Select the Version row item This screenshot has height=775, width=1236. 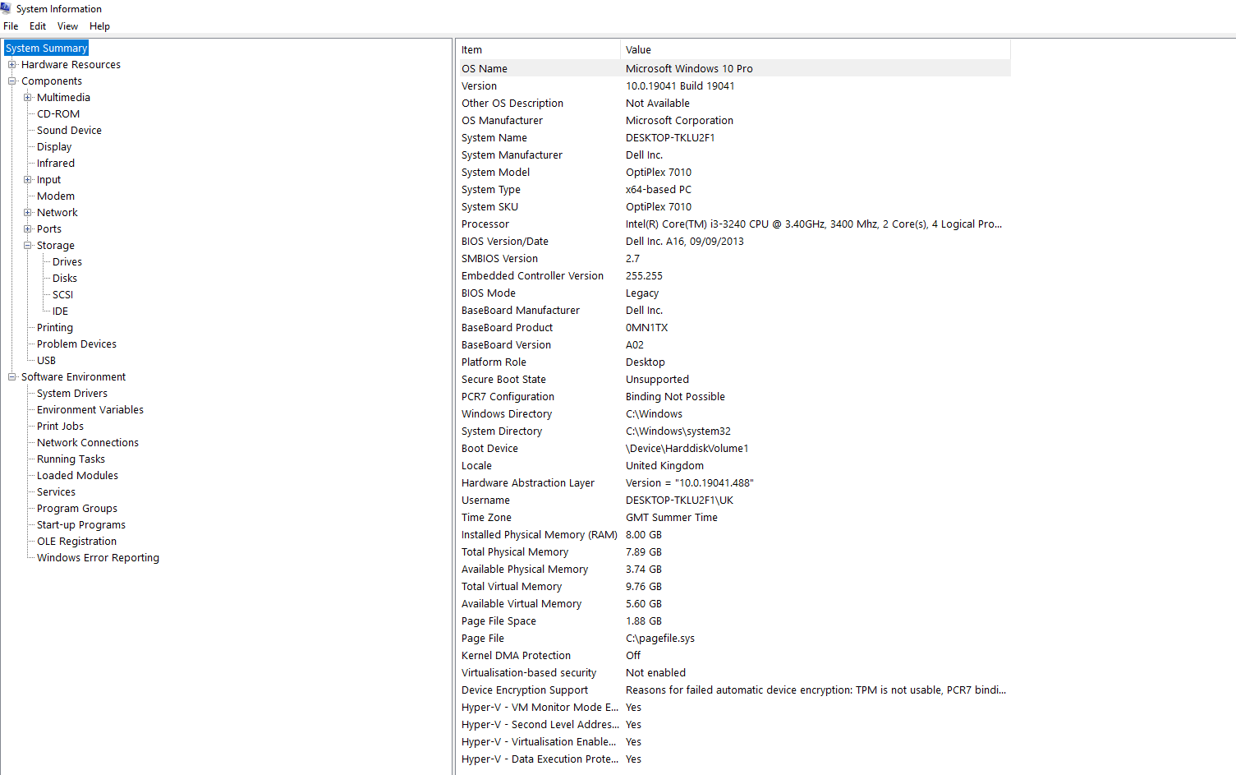(733, 86)
